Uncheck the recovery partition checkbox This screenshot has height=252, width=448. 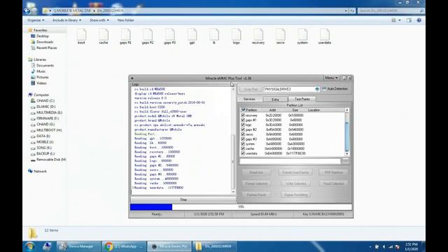[x=243, y=115]
